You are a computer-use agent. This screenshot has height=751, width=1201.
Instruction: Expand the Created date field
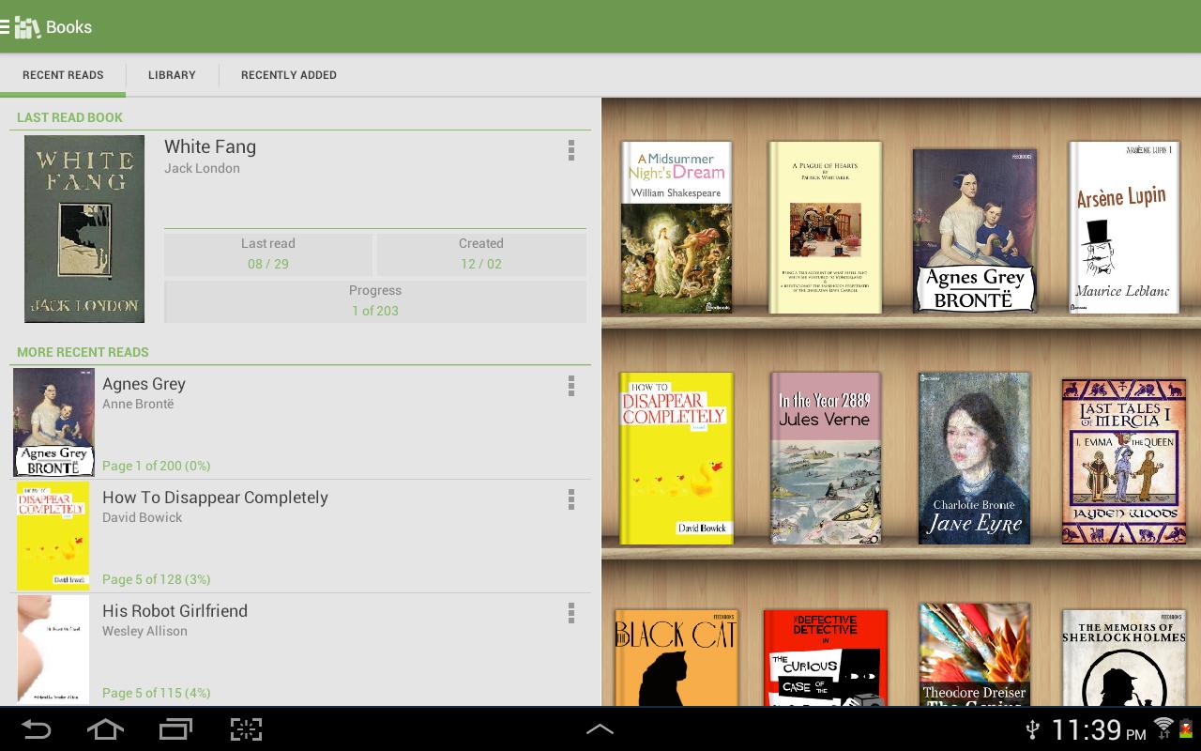pos(481,253)
